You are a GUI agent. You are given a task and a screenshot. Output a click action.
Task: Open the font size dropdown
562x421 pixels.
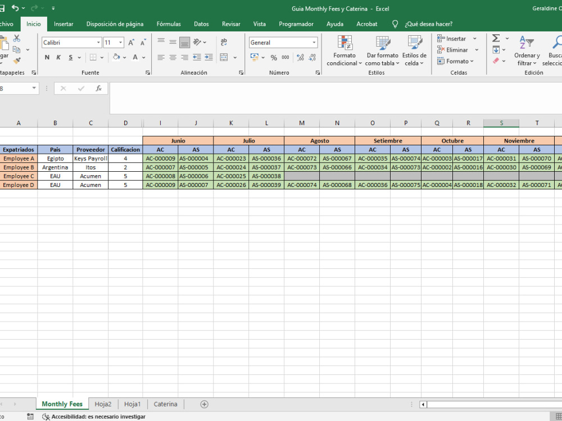120,43
